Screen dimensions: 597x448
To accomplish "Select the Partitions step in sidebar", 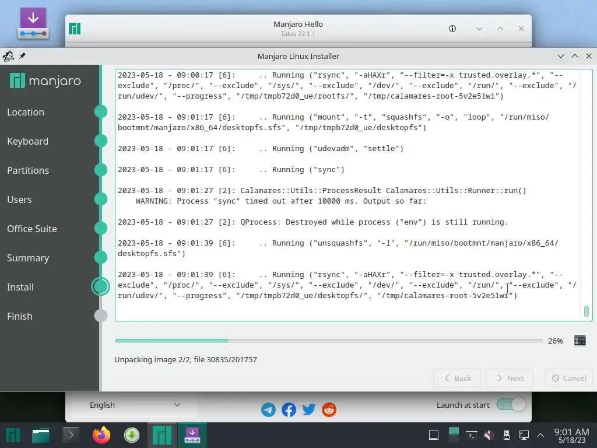I will [x=28, y=170].
